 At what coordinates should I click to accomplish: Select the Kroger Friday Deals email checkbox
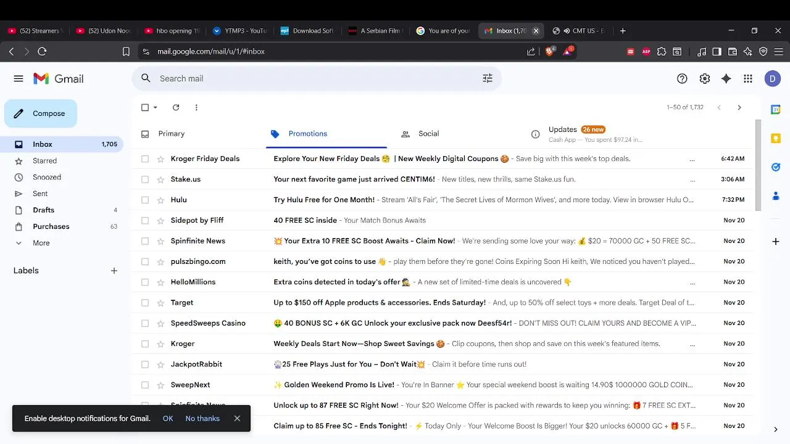(145, 158)
